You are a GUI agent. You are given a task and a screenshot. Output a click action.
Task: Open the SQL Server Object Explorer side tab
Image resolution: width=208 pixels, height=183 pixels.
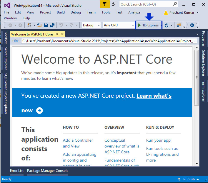click(x=6, y=94)
